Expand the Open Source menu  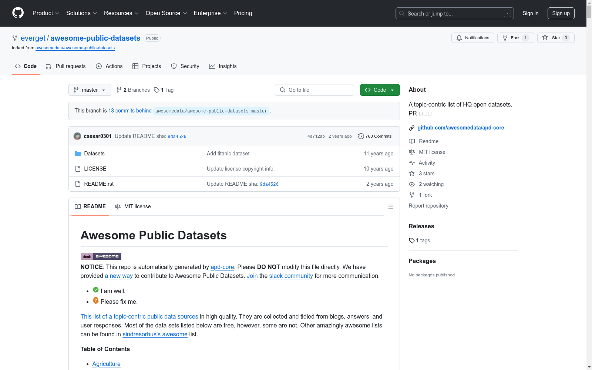tap(166, 13)
